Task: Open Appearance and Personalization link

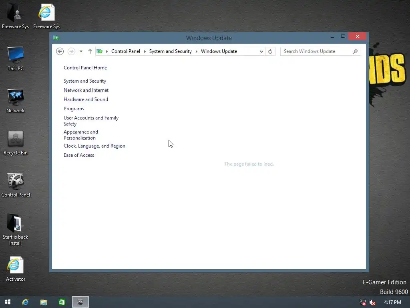Action: pos(81,135)
